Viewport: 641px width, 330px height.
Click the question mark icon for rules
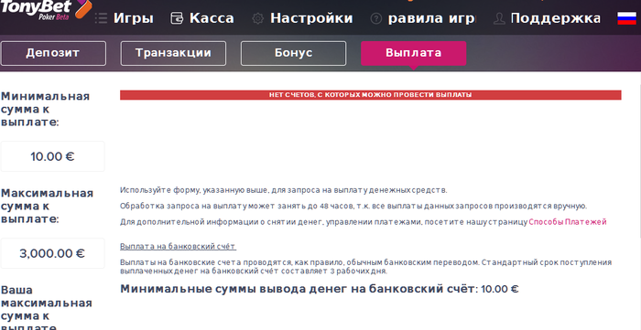[x=375, y=18]
